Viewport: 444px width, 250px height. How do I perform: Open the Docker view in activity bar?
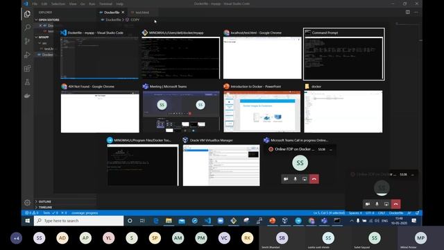click(x=27, y=96)
